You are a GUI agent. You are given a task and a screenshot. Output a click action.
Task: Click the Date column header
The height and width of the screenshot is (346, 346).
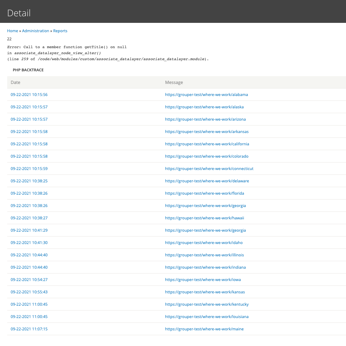point(15,82)
